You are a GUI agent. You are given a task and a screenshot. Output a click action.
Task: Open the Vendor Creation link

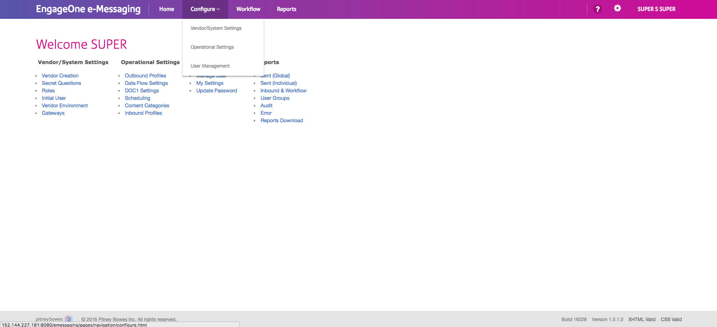point(60,76)
